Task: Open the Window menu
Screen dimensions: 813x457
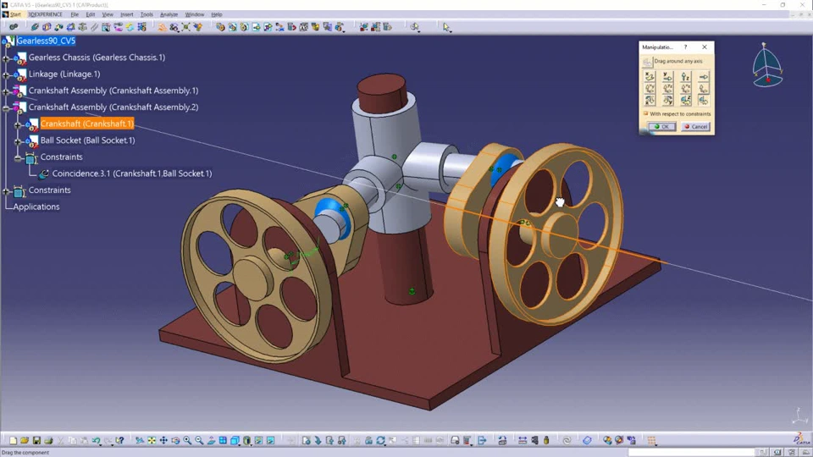Action: point(195,14)
